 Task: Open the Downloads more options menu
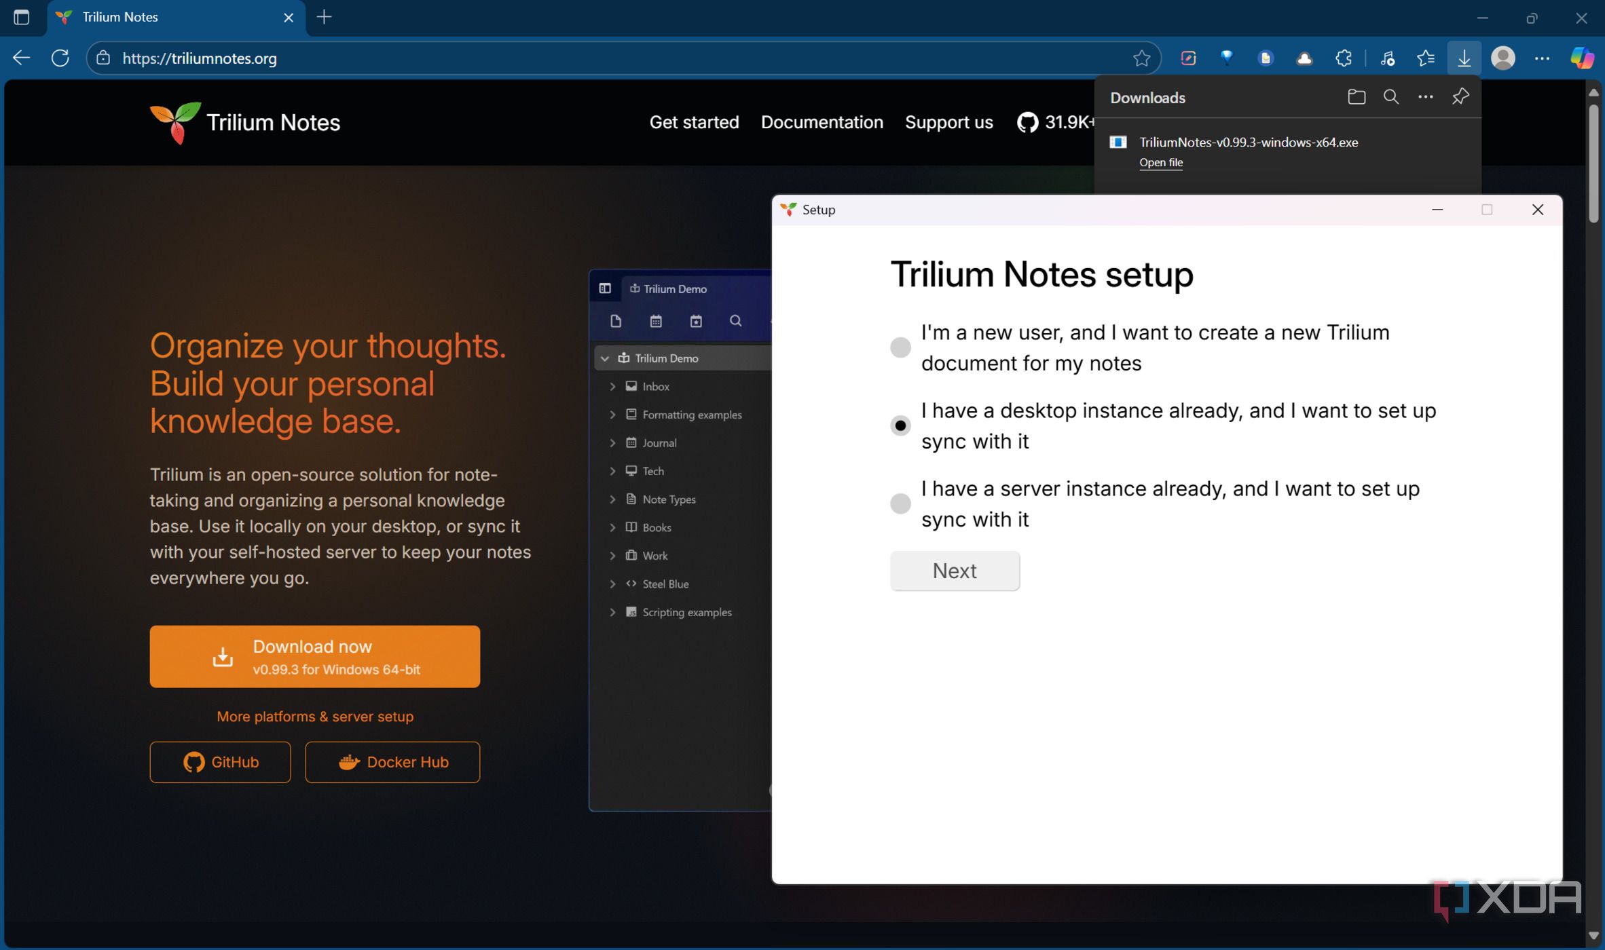1425,97
